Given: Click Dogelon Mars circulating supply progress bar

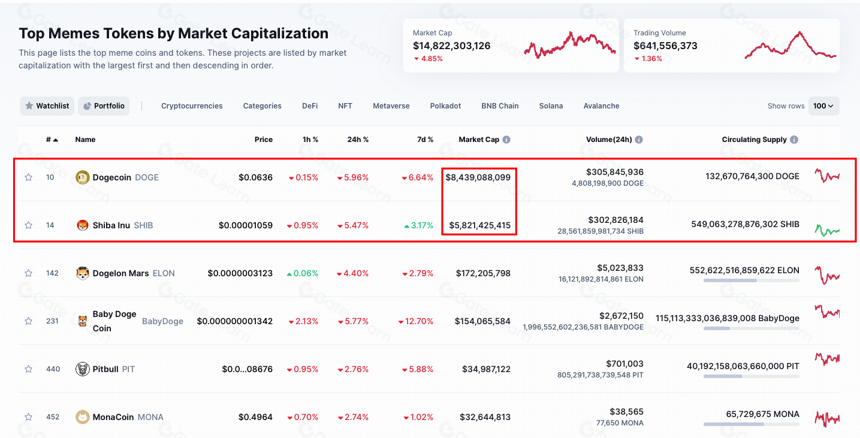Looking at the screenshot, I should click(x=751, y=280).
